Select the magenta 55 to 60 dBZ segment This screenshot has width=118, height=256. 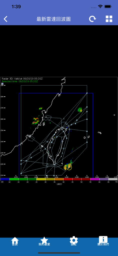pyautogui.click(x=95, y=179)
